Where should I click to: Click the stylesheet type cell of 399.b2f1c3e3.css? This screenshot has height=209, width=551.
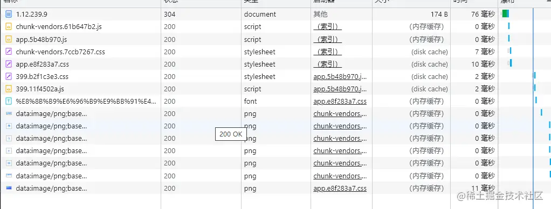260,77
